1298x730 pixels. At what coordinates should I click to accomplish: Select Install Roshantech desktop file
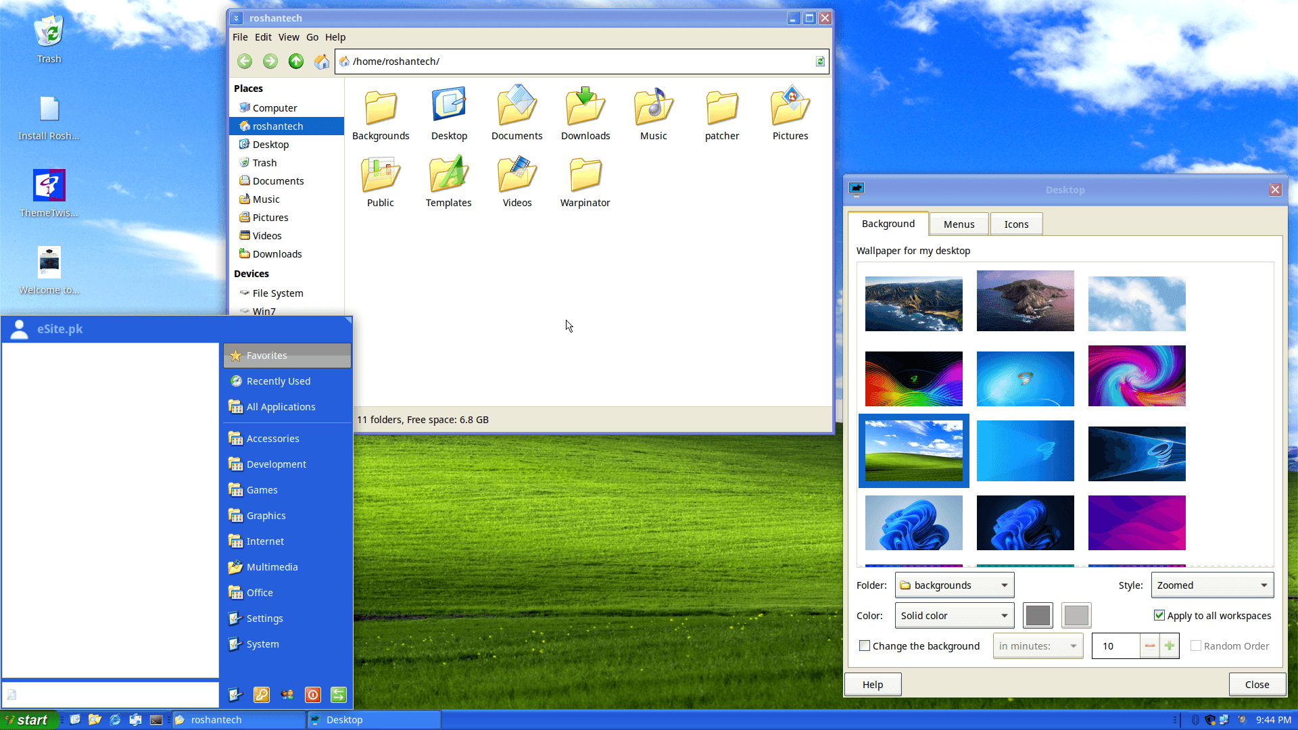49,117
